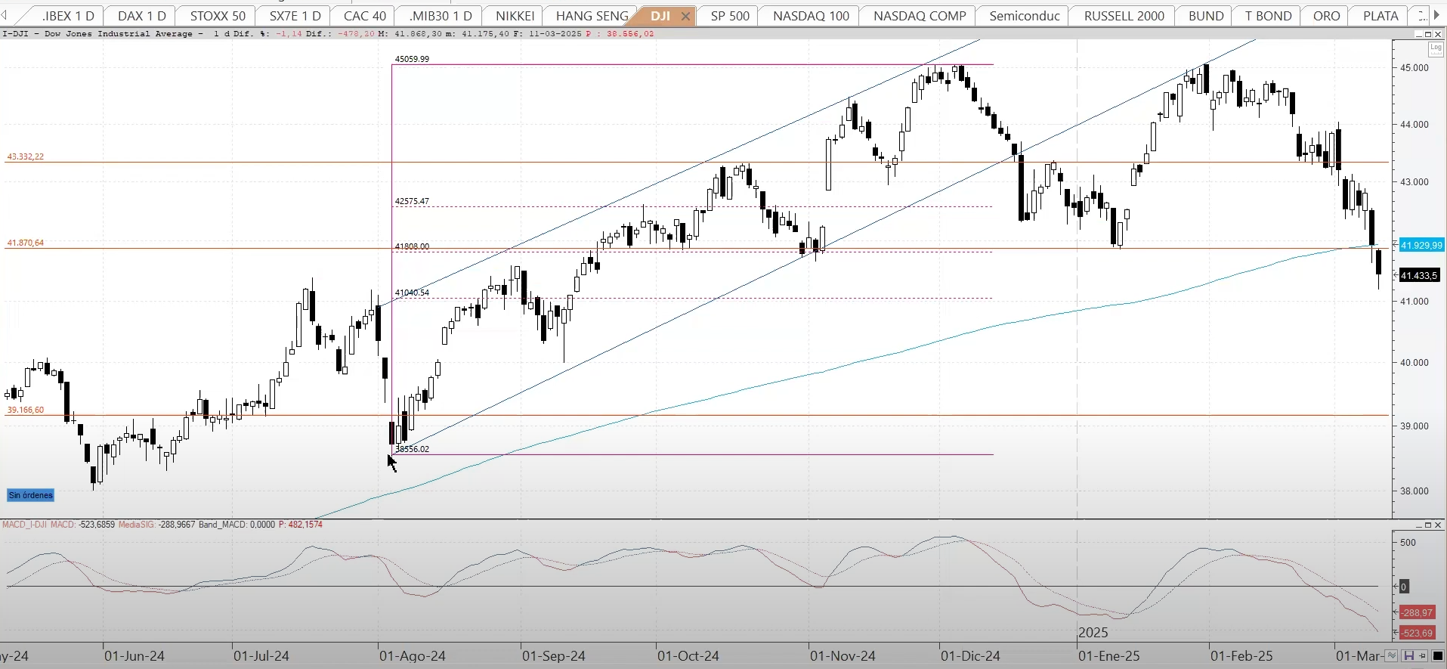Toggle logarithmic scale with the Log button
This screenshot has width=1447, height=669.
tap(1436, 49)
